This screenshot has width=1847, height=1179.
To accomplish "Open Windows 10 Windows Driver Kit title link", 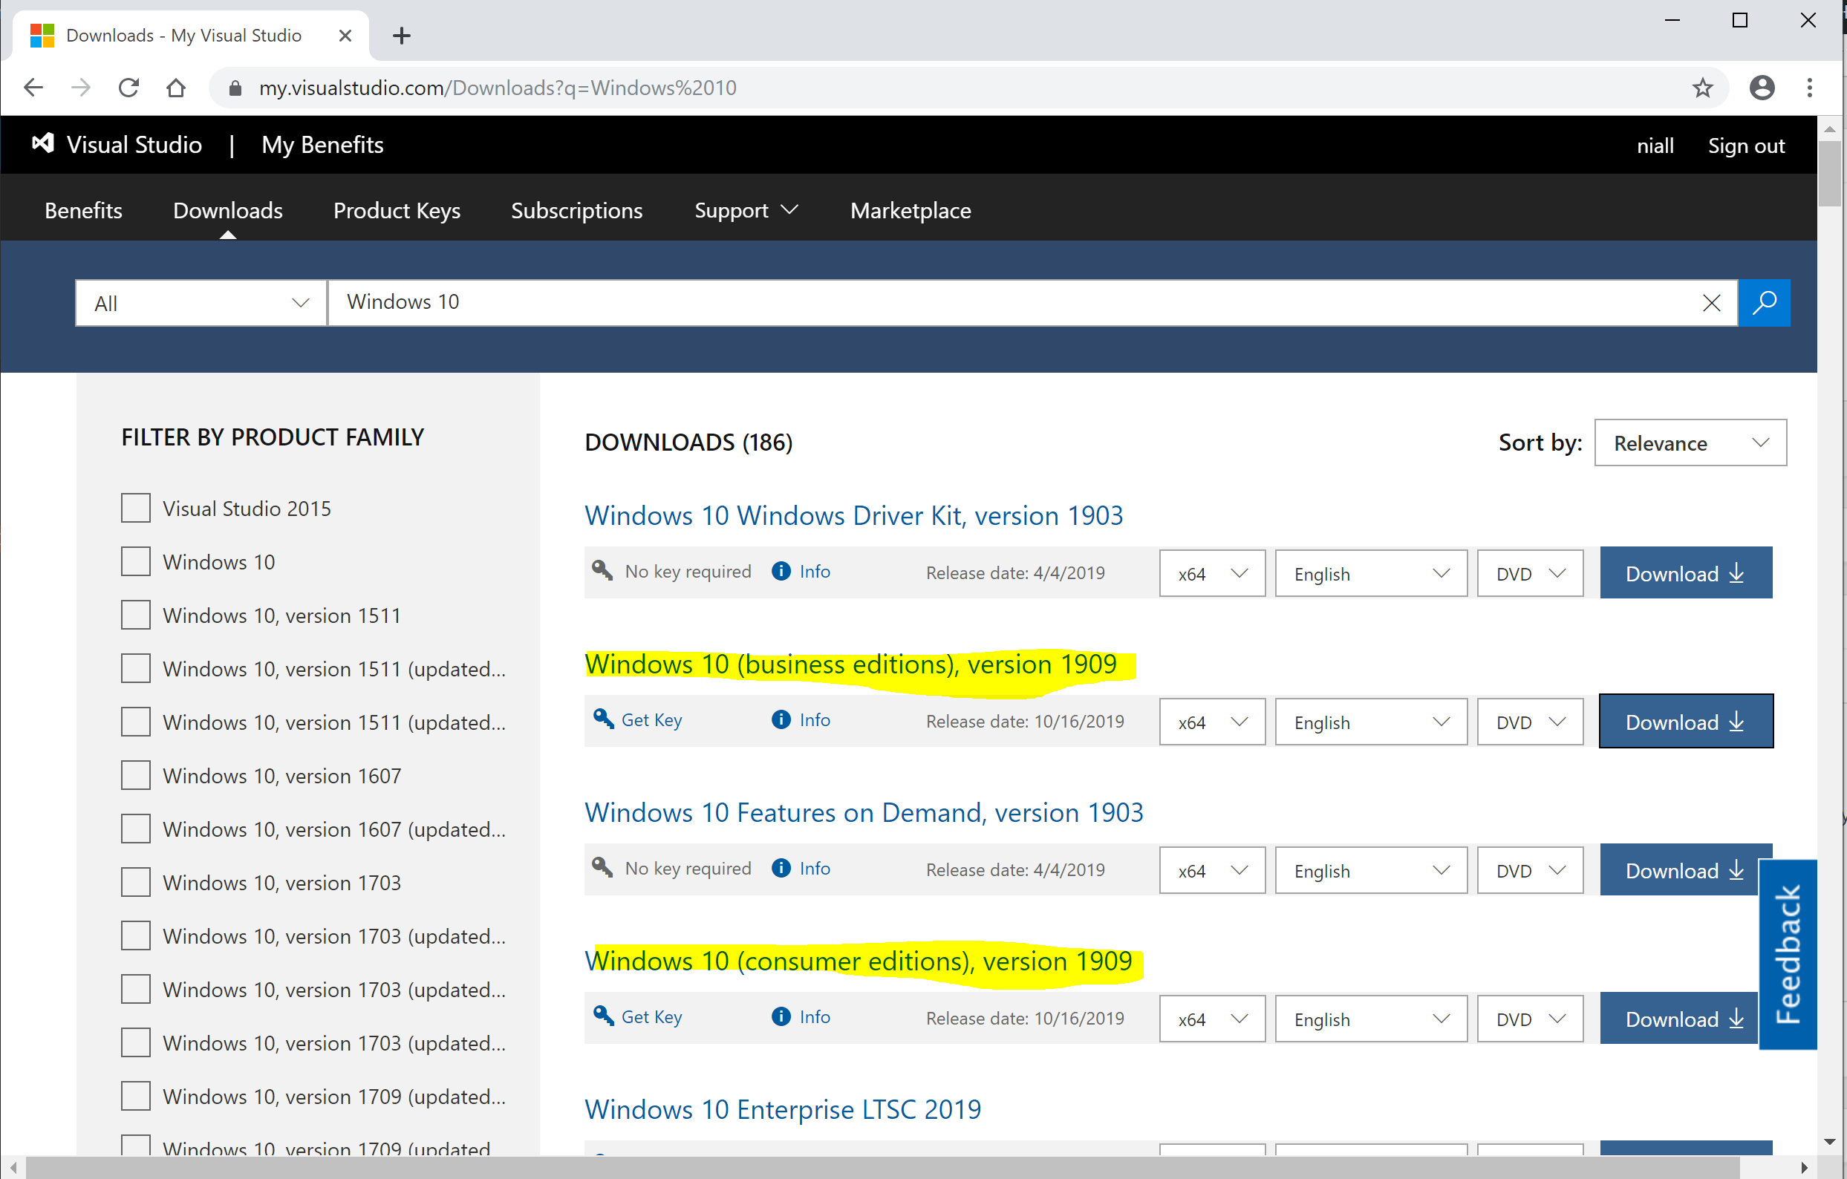I will [854, 515].
